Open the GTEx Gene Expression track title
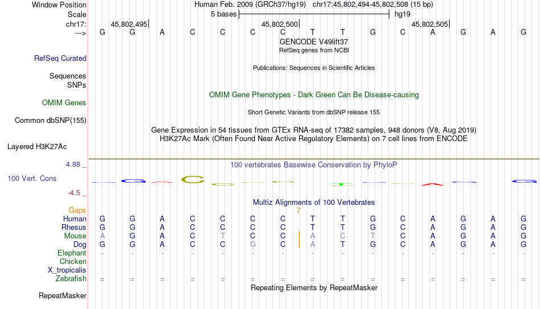Screen dimensions: 540x309 tap(314, 130)
